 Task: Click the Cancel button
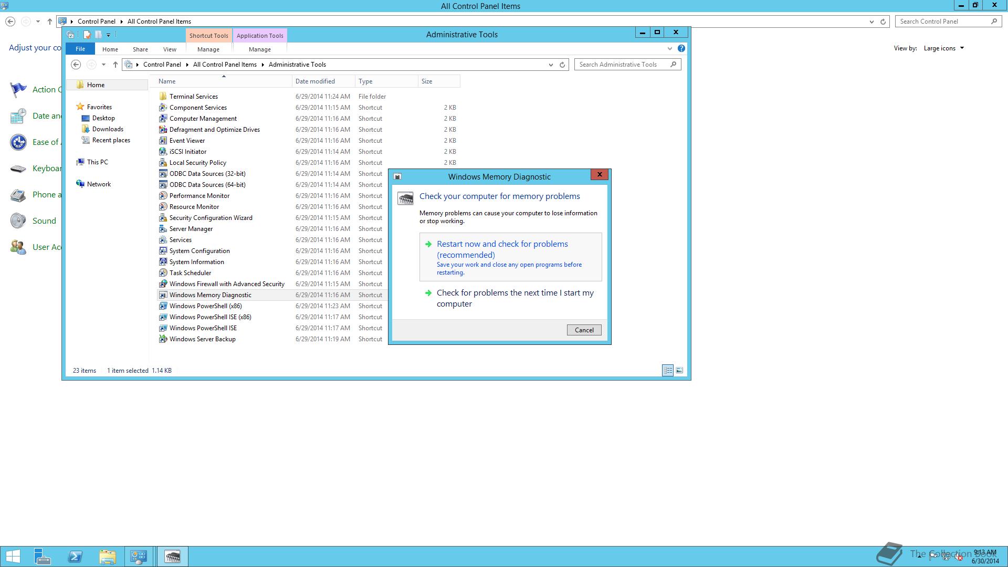(584, 330)
